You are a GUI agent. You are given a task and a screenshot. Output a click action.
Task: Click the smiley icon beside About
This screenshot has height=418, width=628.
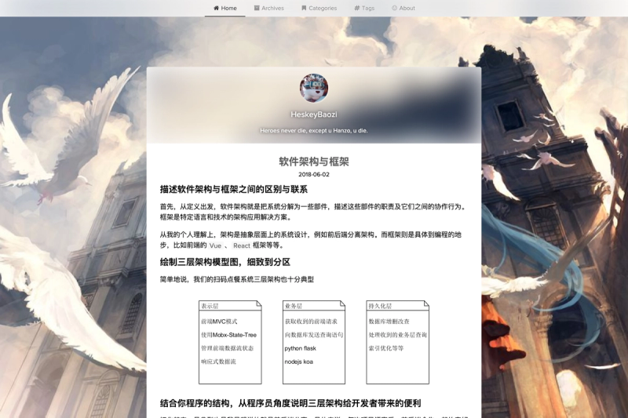tap(395, 8)
